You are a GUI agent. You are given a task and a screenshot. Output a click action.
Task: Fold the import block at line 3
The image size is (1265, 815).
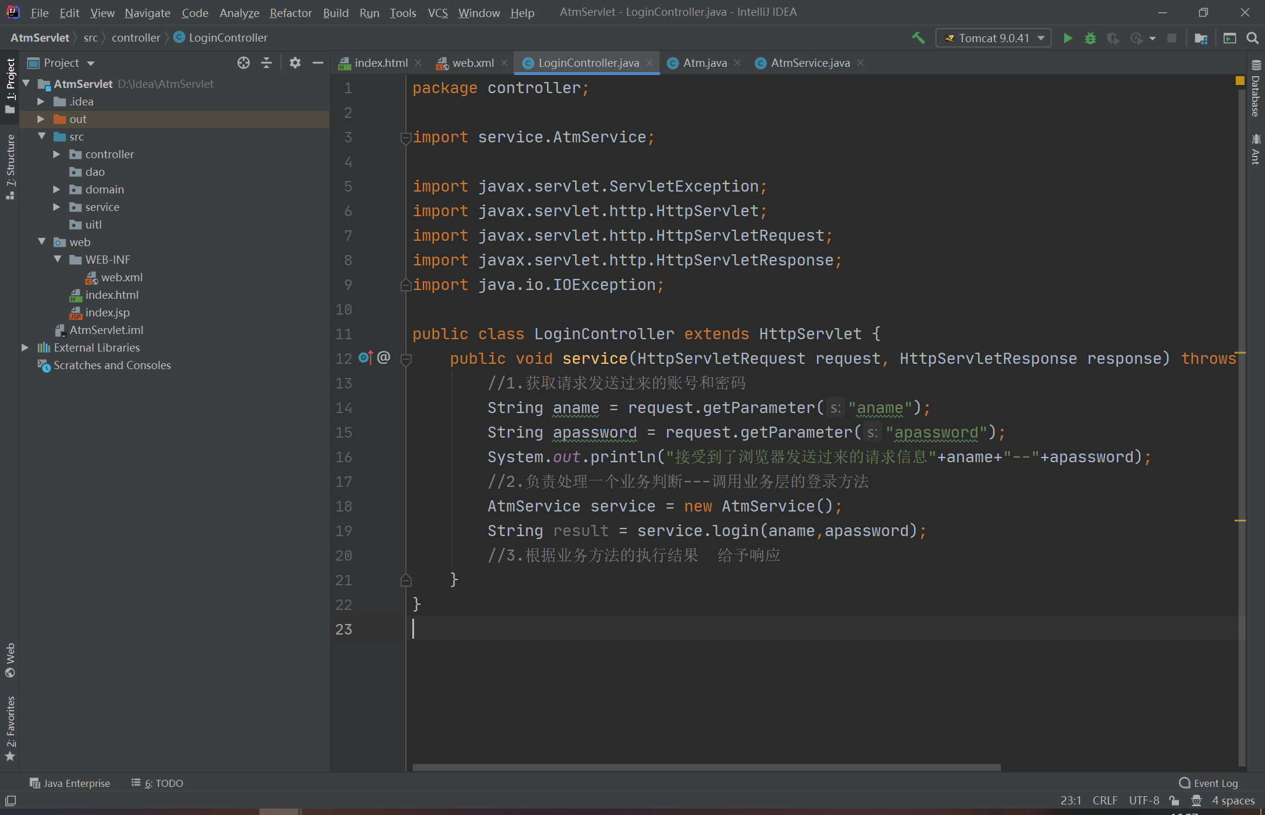point(406,138)
